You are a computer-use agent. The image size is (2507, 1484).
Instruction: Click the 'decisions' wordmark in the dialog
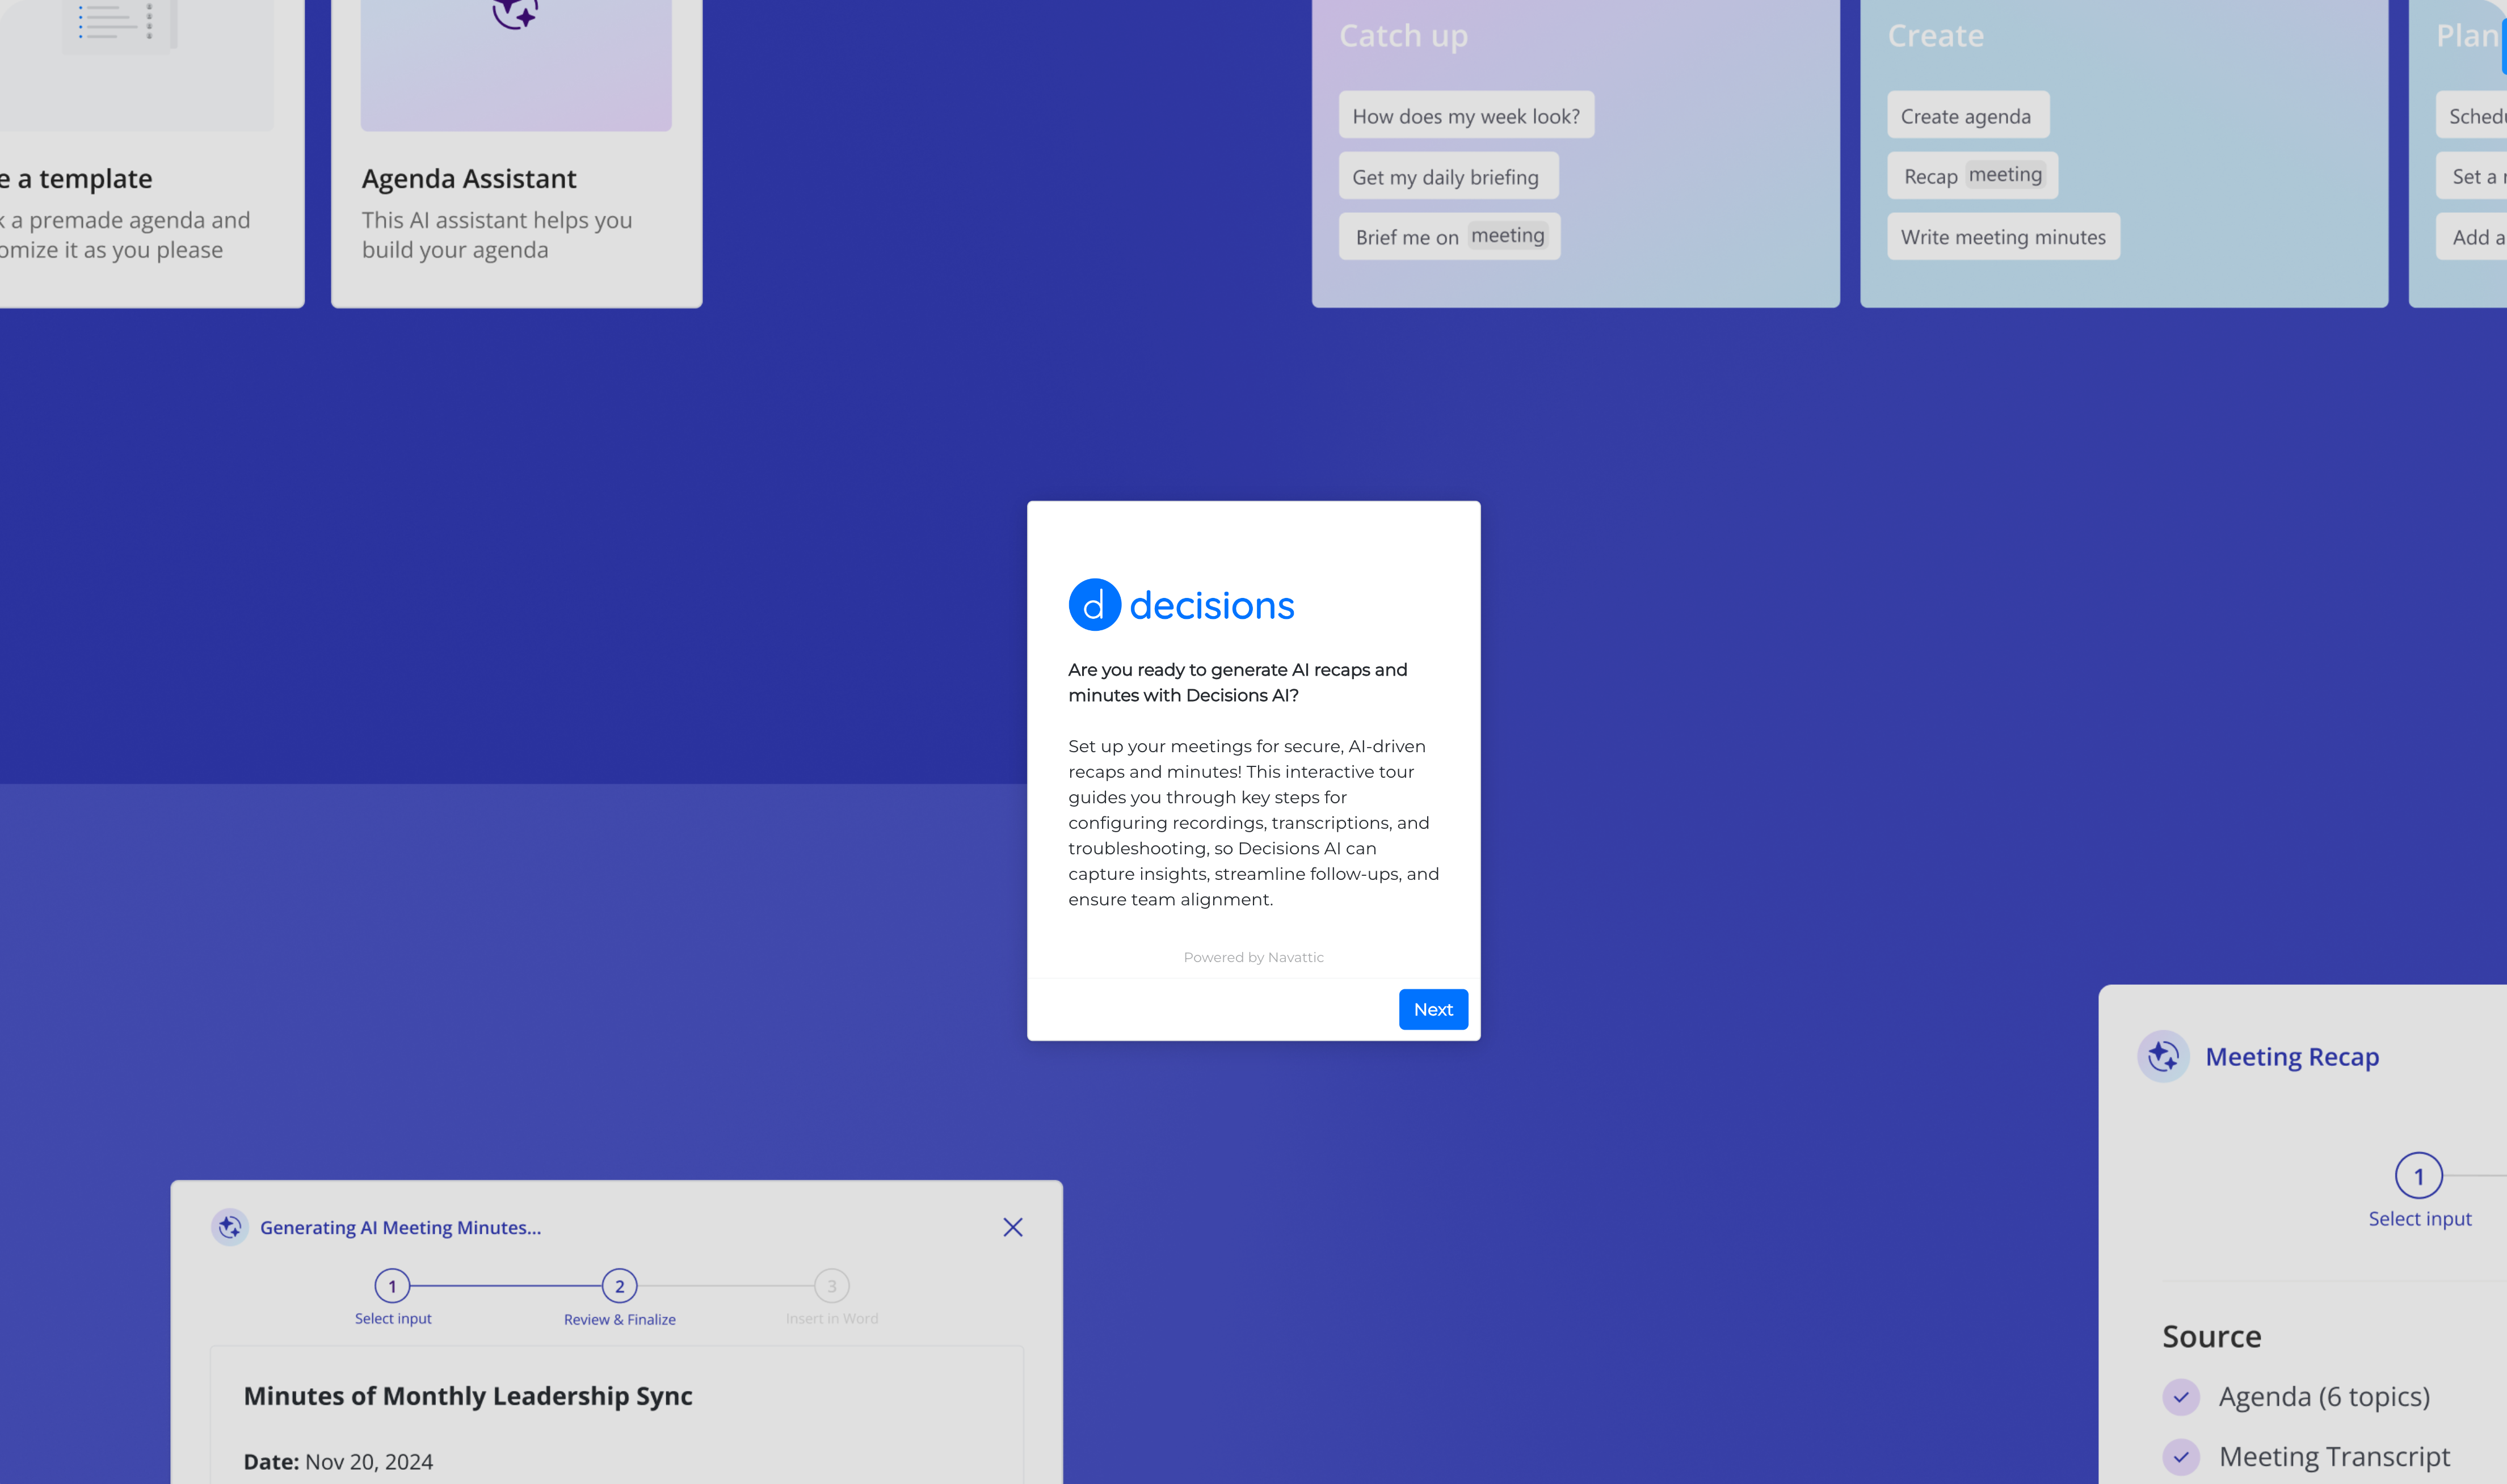[1211, 606]
